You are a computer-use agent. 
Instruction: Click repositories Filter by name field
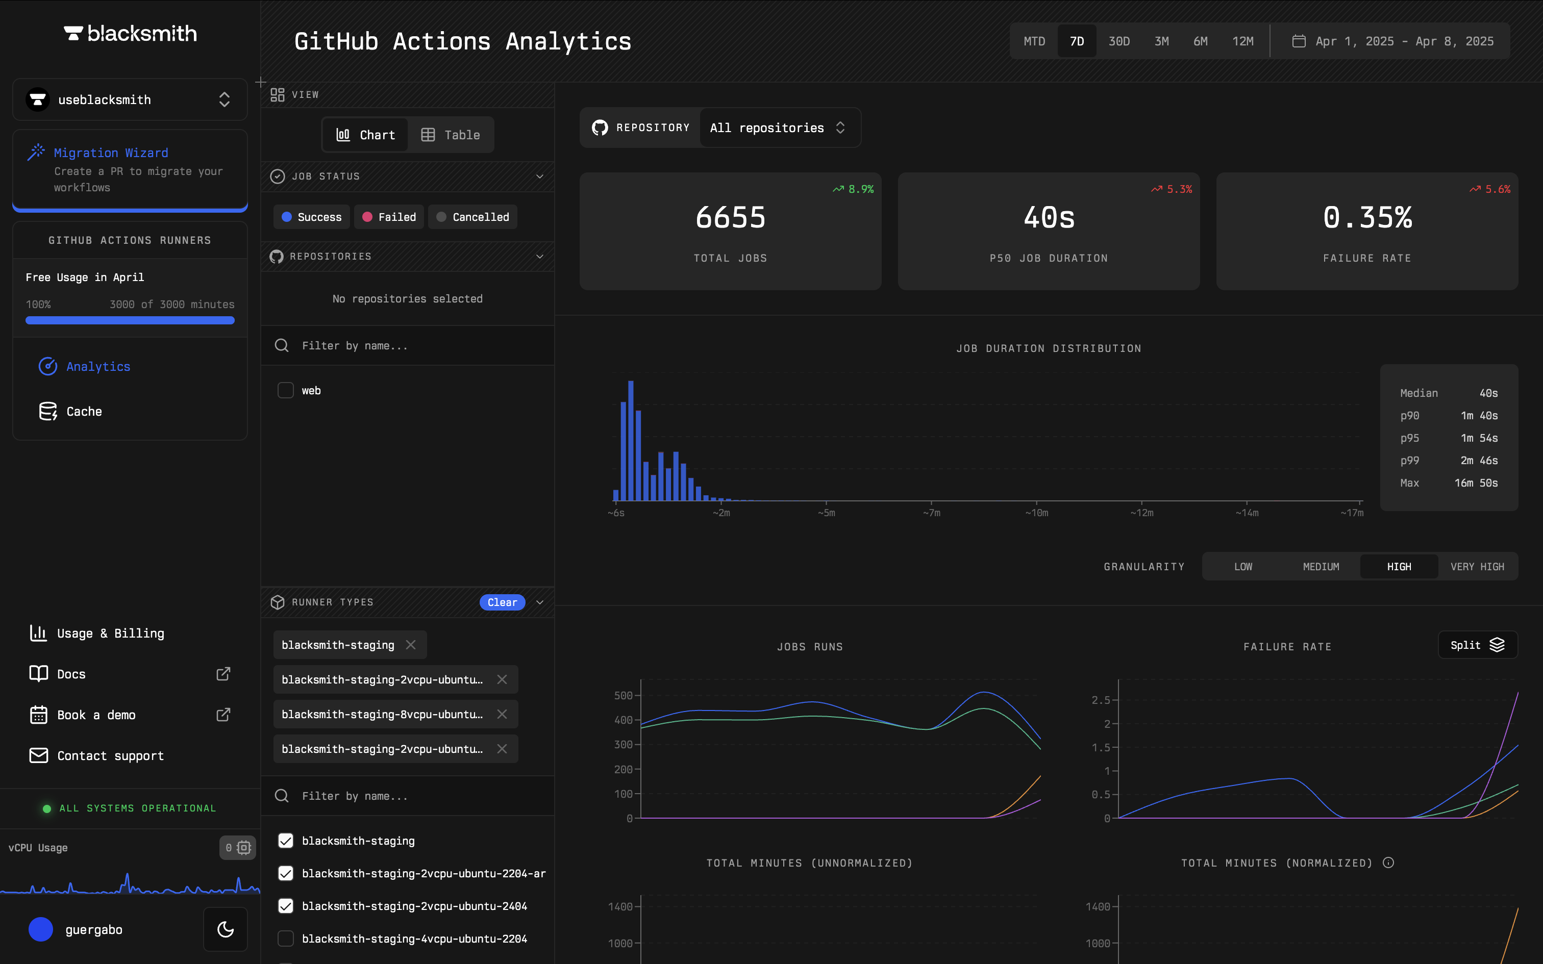(408, 346)
